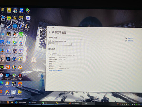Click the QQ Music desktop icon
This screenshot has height=107, width=142.
[x=9, y=18]
